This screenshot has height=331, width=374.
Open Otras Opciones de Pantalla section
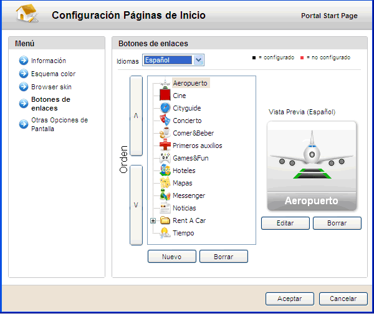[x=59, y=124]
